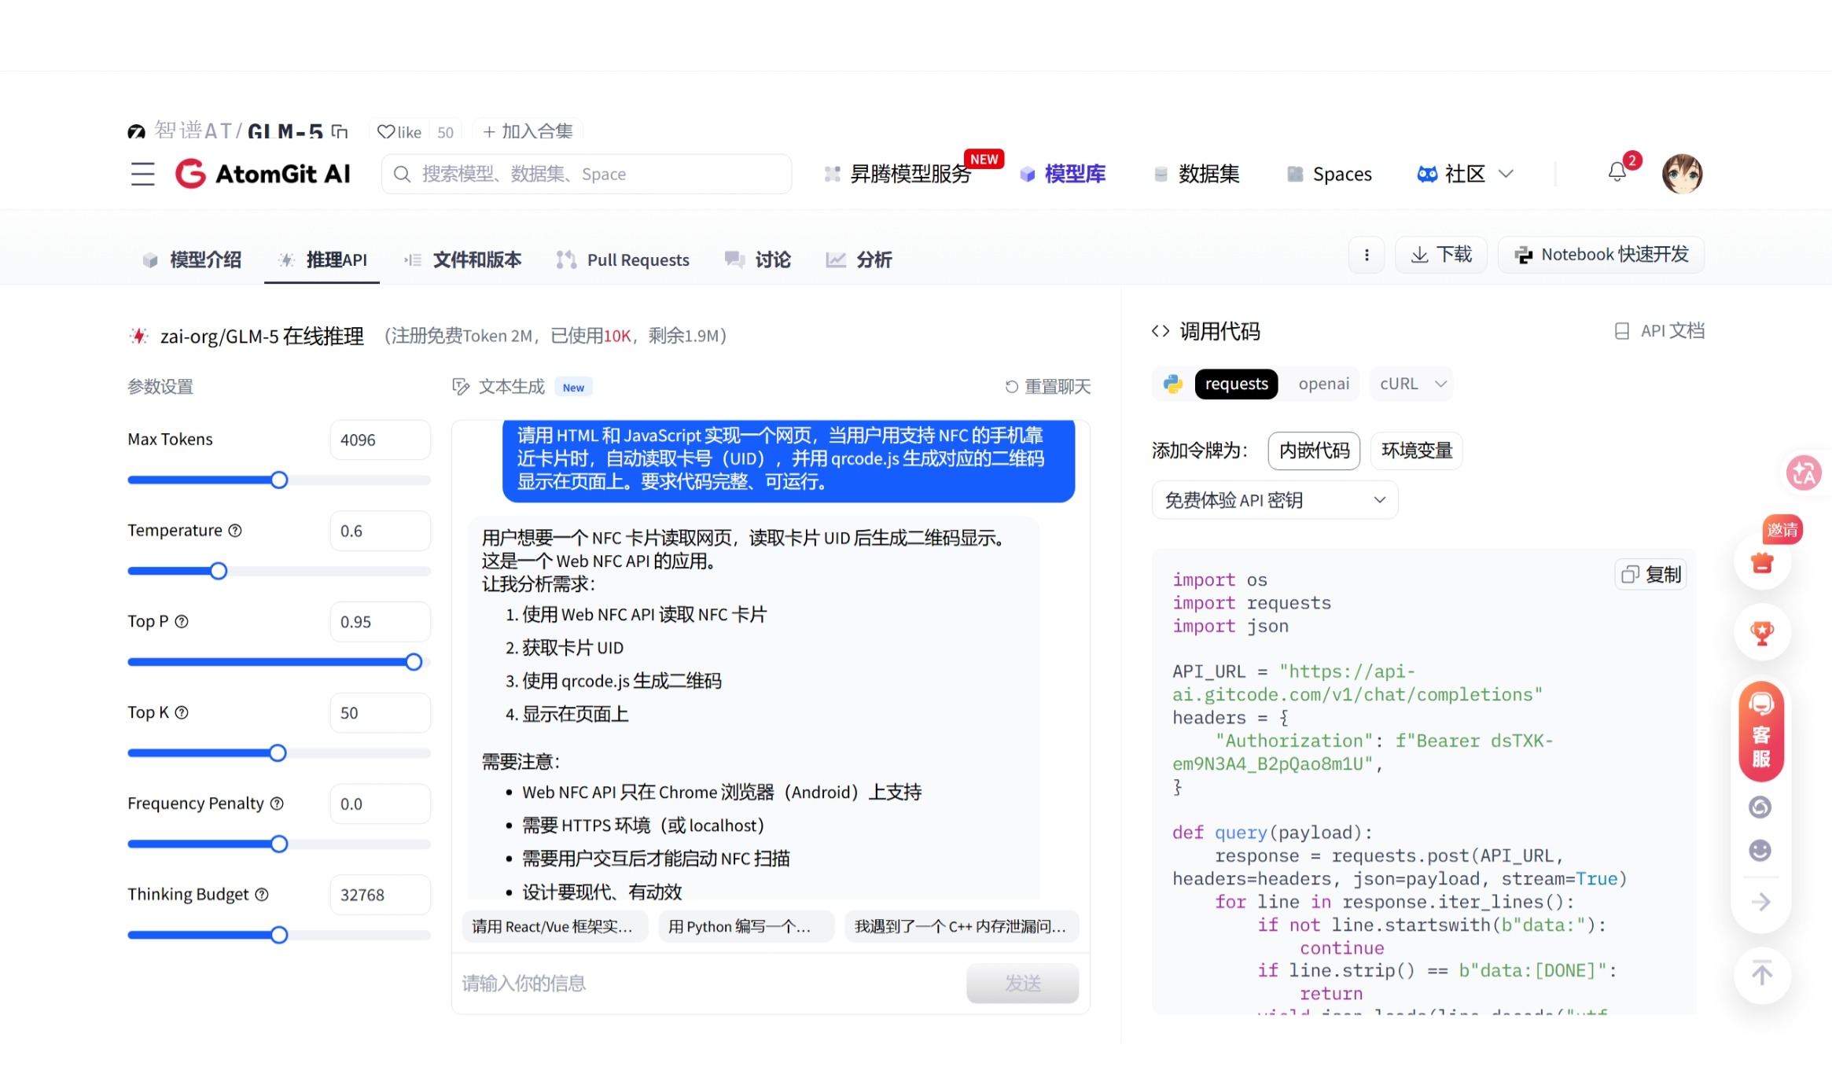Screen dimensions: 1832x1085
Task: Open 数据集 in the top navigation
Action: click(1197, 174)
